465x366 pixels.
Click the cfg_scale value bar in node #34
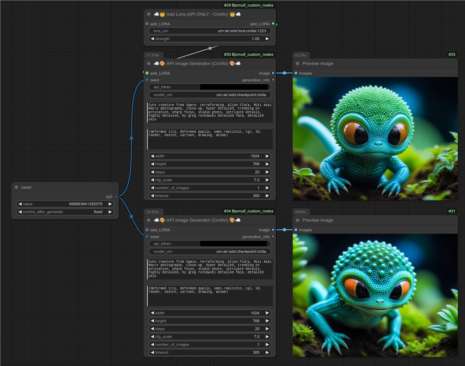210,337
